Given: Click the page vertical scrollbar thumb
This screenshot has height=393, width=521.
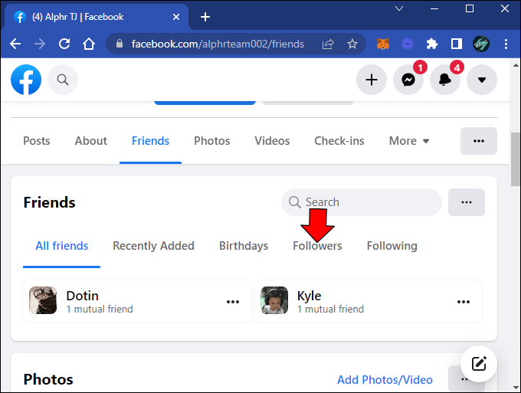Looking at the screenshot, I should 516,159.
